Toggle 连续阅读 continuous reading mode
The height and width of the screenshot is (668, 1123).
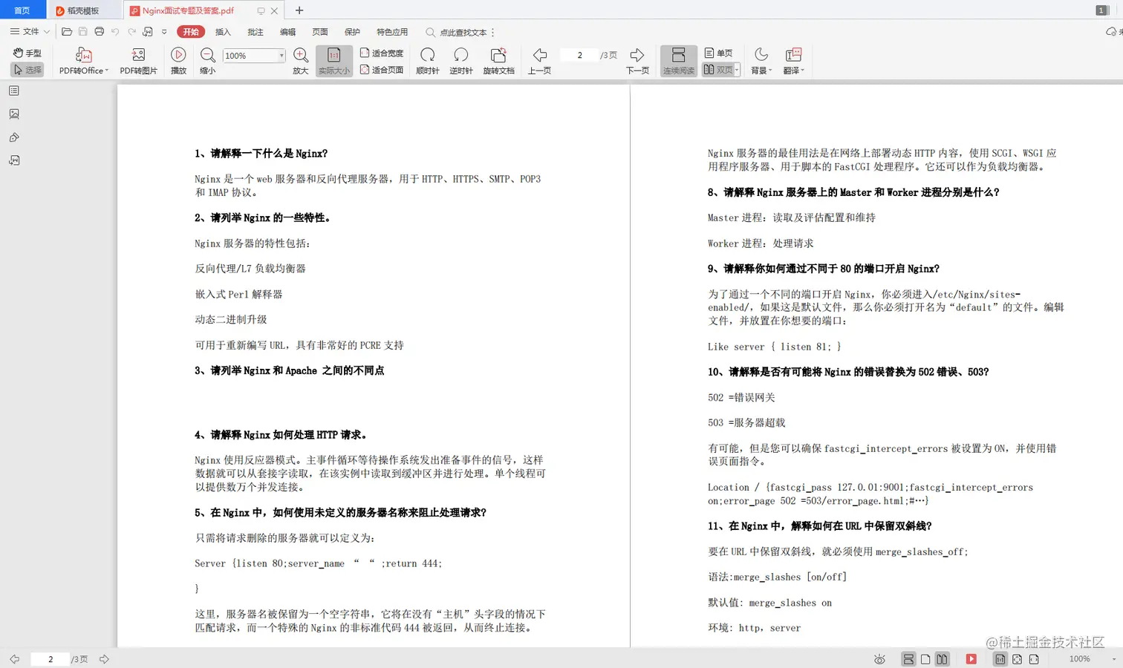click(678, 59)
